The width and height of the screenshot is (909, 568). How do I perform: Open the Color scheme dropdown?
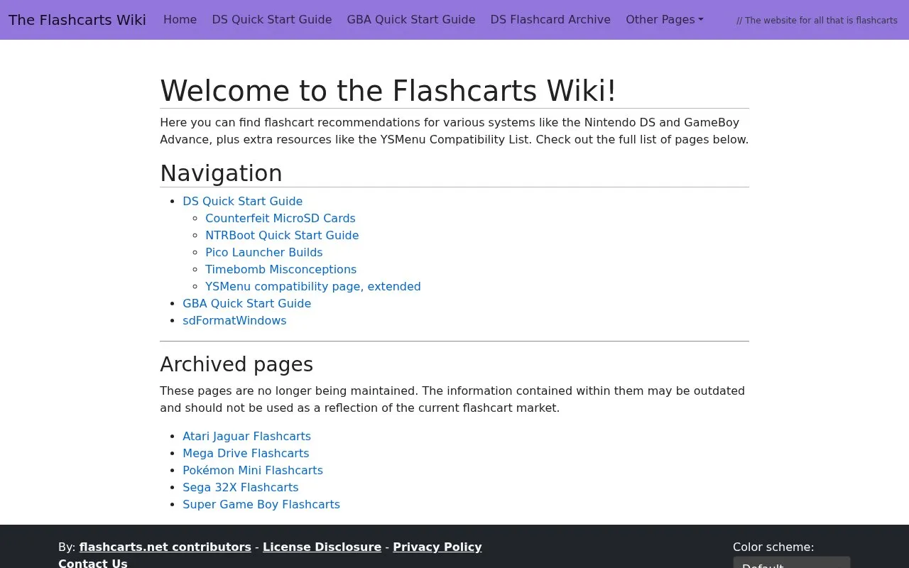(x=792, y=562)
